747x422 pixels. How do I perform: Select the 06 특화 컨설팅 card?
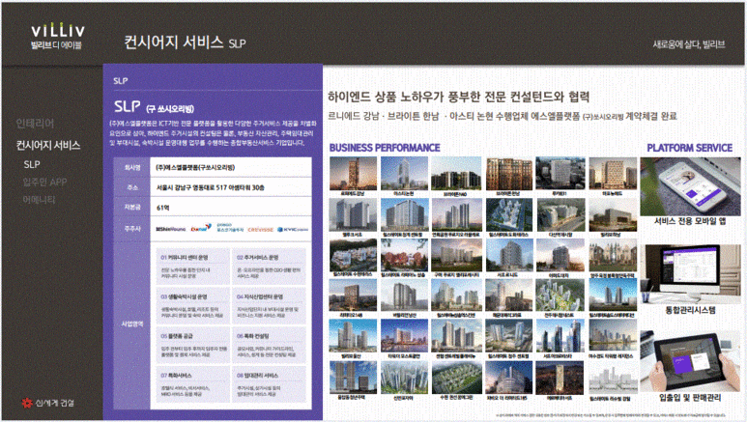click(269, 346)
